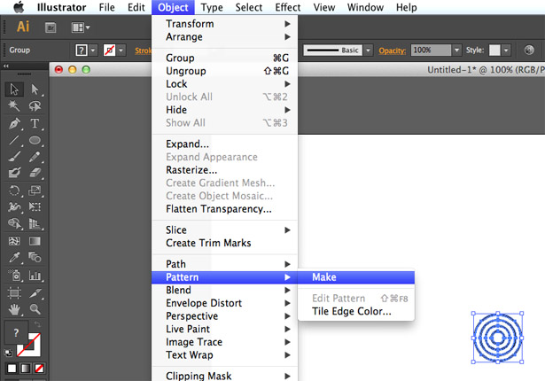Choose Tile Edge Color in Pattern submenu
Image resolution: width=545 pixels, height=381 pixels.
point(356,311)
